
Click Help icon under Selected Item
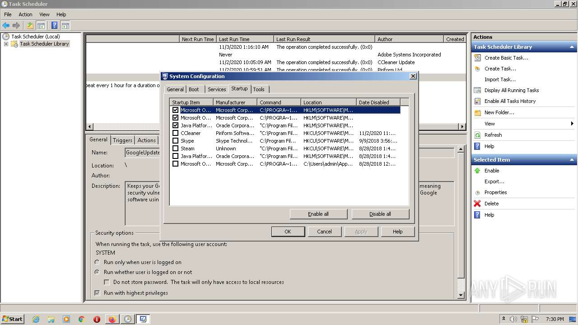tap(477, 215)
